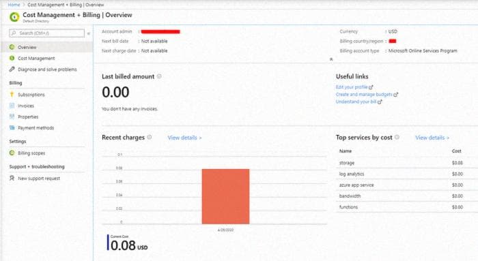
Task: Click the 0.08 USD current cost figure
Action: point(129,245)
